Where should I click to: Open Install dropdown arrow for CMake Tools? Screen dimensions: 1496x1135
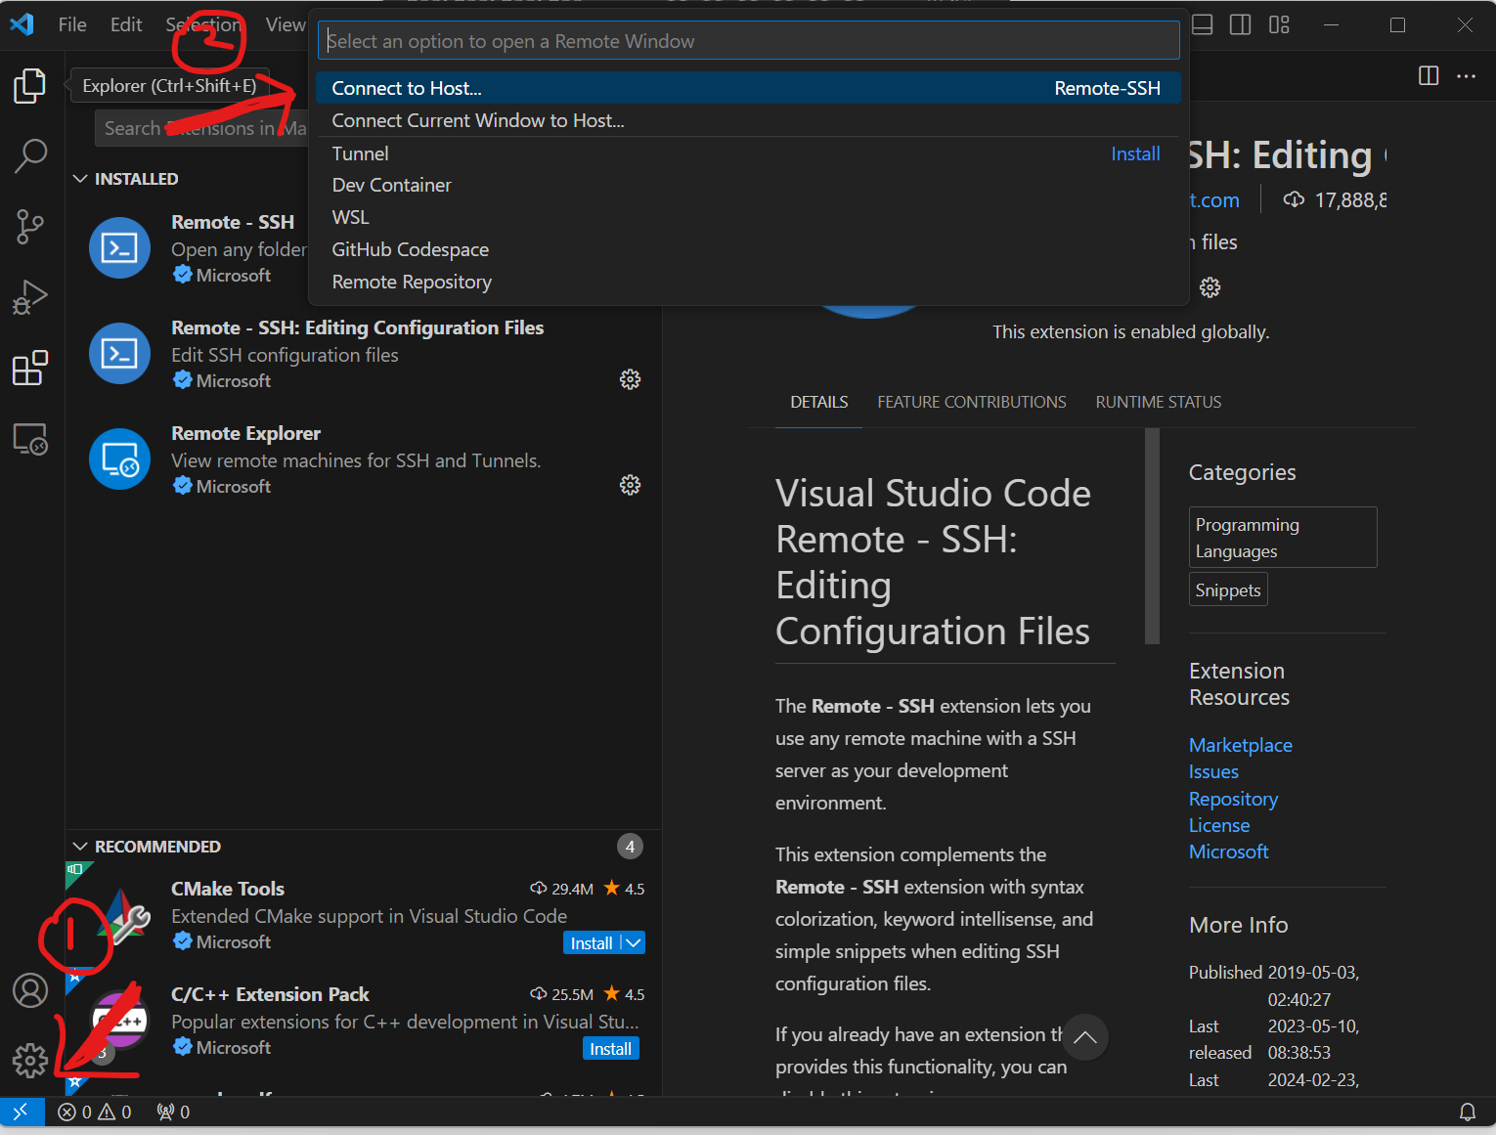point(634,943)
